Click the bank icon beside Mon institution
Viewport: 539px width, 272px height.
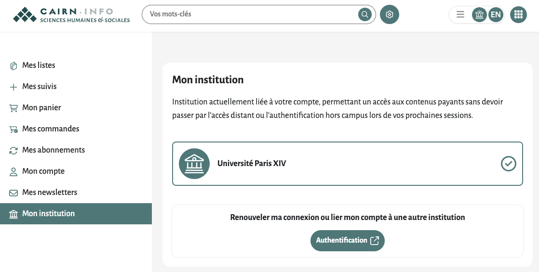point(13,214)
